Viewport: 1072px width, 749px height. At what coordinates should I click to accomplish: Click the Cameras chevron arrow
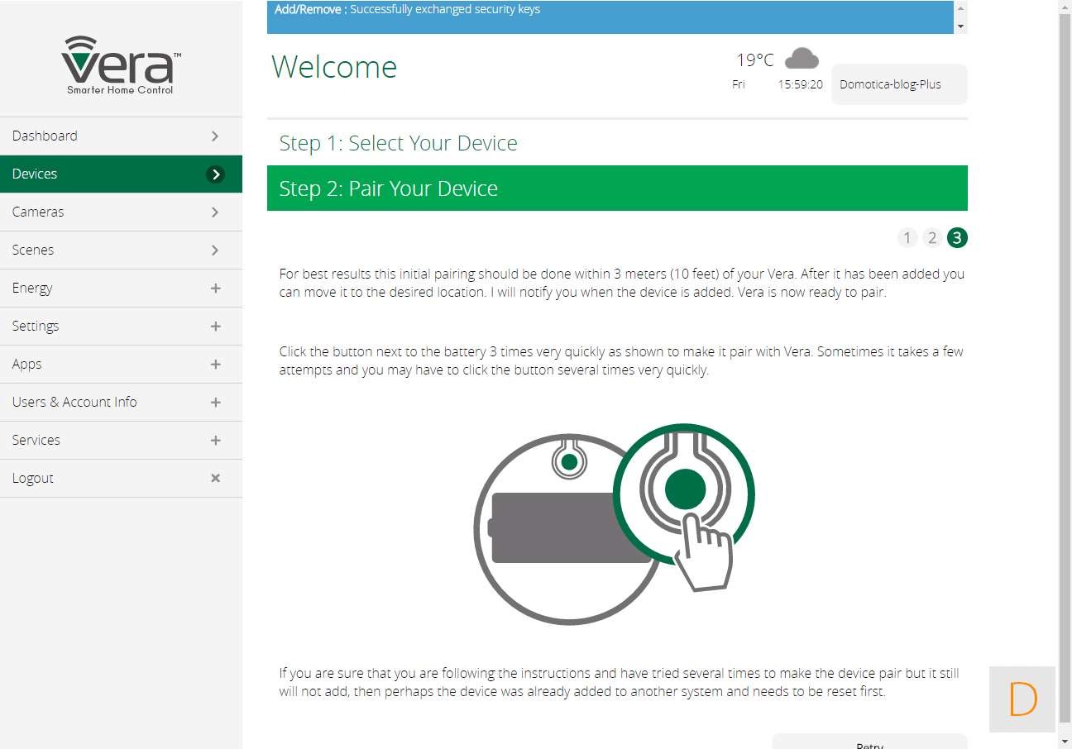(215, 212)
